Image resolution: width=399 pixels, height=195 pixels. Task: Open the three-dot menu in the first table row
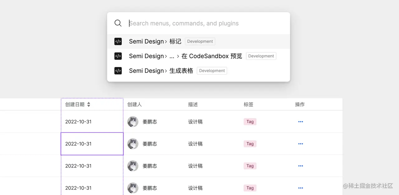pyautogui.click(x=300, y=122)
